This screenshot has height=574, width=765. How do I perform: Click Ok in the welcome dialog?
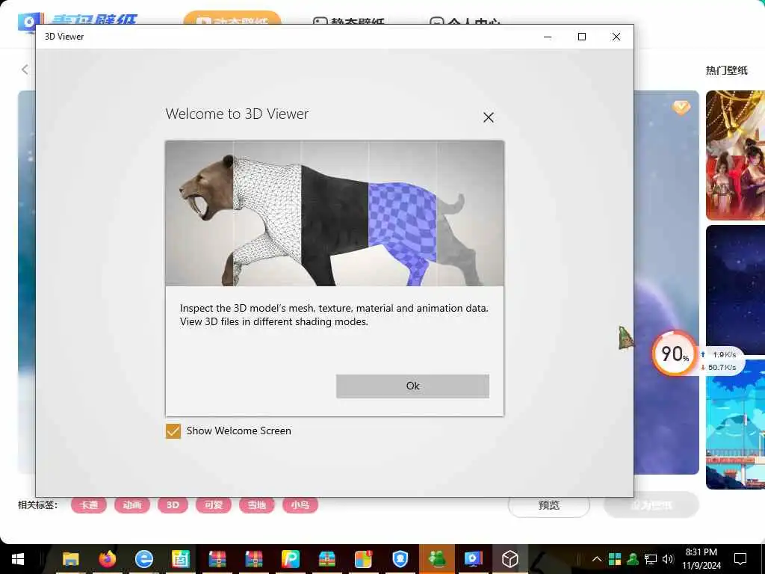tap(412, 386)
